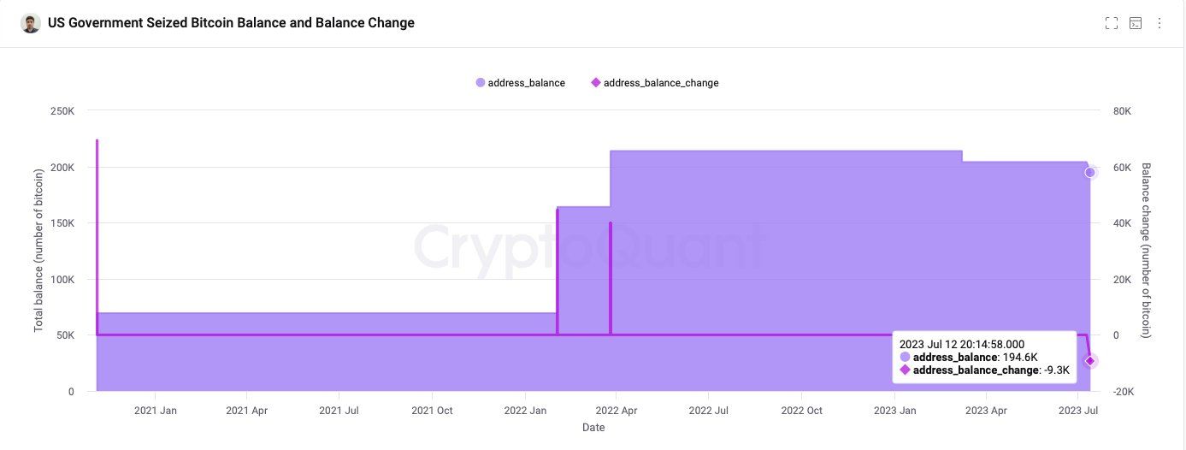Click the tooltip timestamp 2023 Jul 12

pos(962,344)
